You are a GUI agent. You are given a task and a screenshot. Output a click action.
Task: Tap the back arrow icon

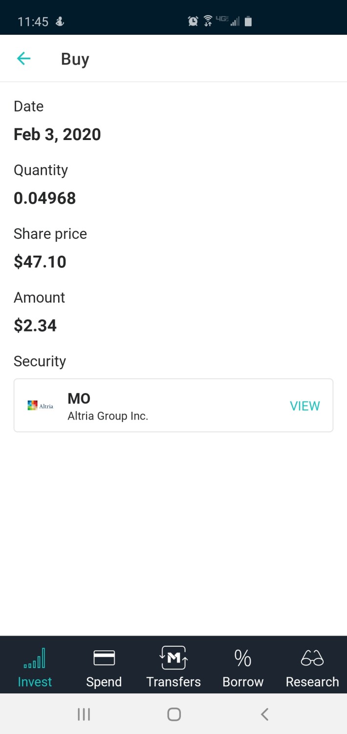tap(23, 59)
